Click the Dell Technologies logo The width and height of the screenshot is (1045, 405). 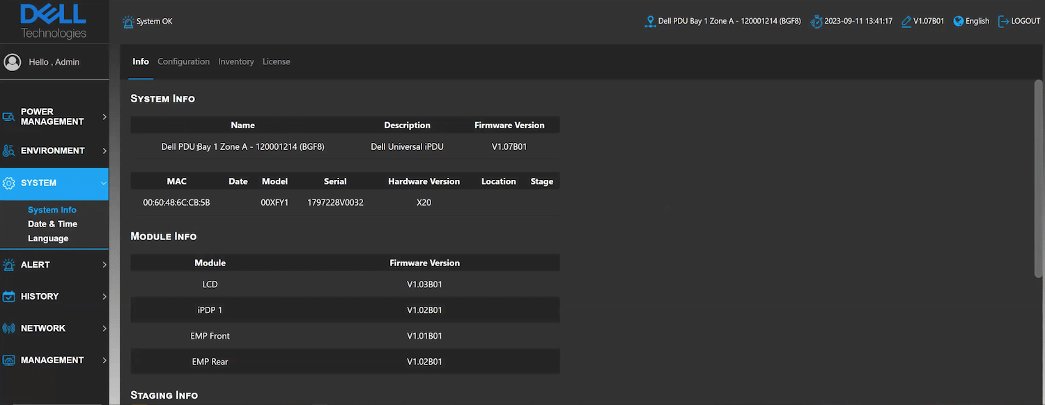(x=54, y=22)
